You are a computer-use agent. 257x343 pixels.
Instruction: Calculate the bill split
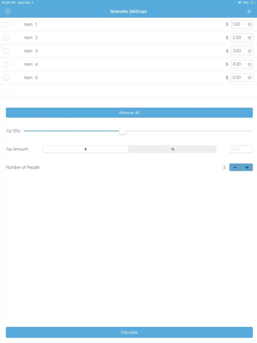click(x=129, y=332)
